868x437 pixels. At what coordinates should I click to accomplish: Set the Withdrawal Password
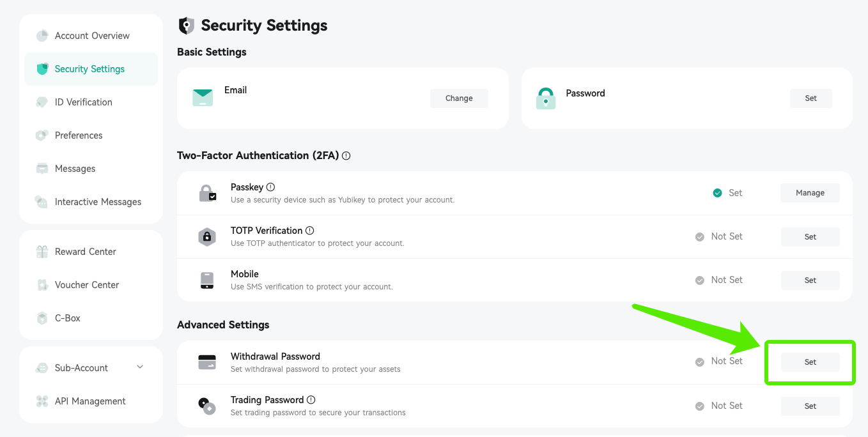pos(810,362)
